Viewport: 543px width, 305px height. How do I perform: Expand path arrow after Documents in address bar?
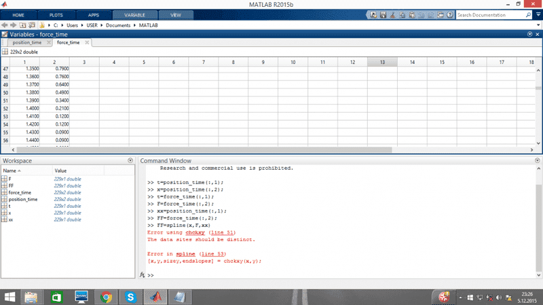(x=134, y=25)
